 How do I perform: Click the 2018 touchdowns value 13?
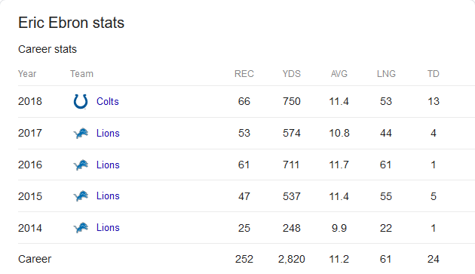(434, 101)
